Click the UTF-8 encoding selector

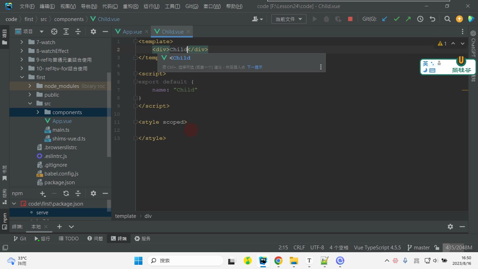click(x=317, y=248)
